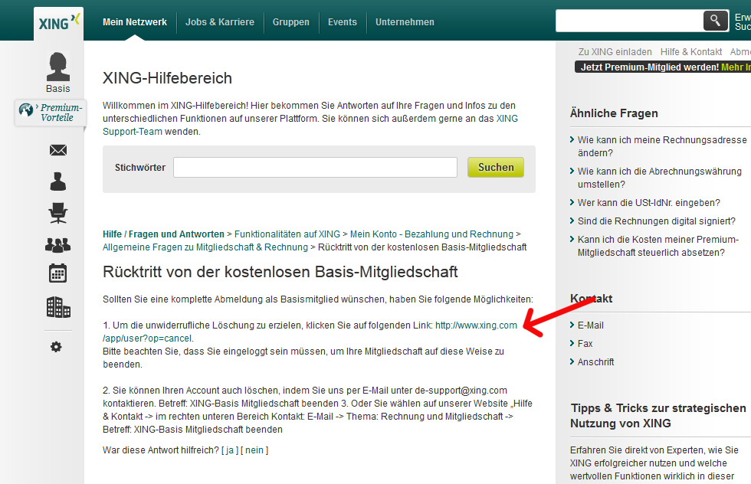Answer nein to helpful question
Screen dimensions: 751x484
[254, 450]
